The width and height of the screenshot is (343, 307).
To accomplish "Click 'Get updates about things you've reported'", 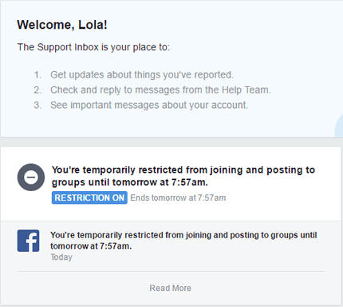I will (x=142, y=74).
